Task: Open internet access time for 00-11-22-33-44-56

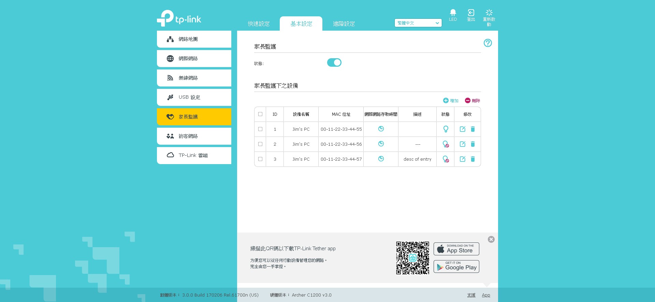Action: coord(381,144)
